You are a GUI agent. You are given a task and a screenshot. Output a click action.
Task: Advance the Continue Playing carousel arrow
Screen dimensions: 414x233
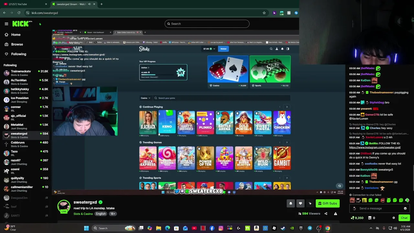tap(287, 107)
